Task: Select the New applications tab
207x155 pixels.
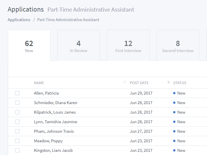Action: (29, 46)
